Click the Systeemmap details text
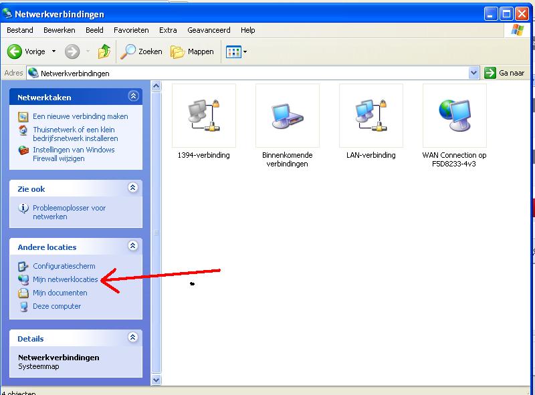 point(39,367)
